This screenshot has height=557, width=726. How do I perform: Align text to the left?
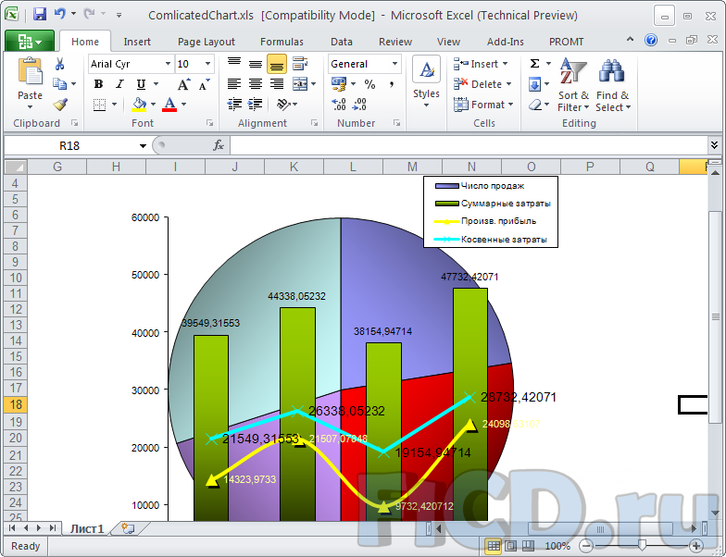pos(234,83)
